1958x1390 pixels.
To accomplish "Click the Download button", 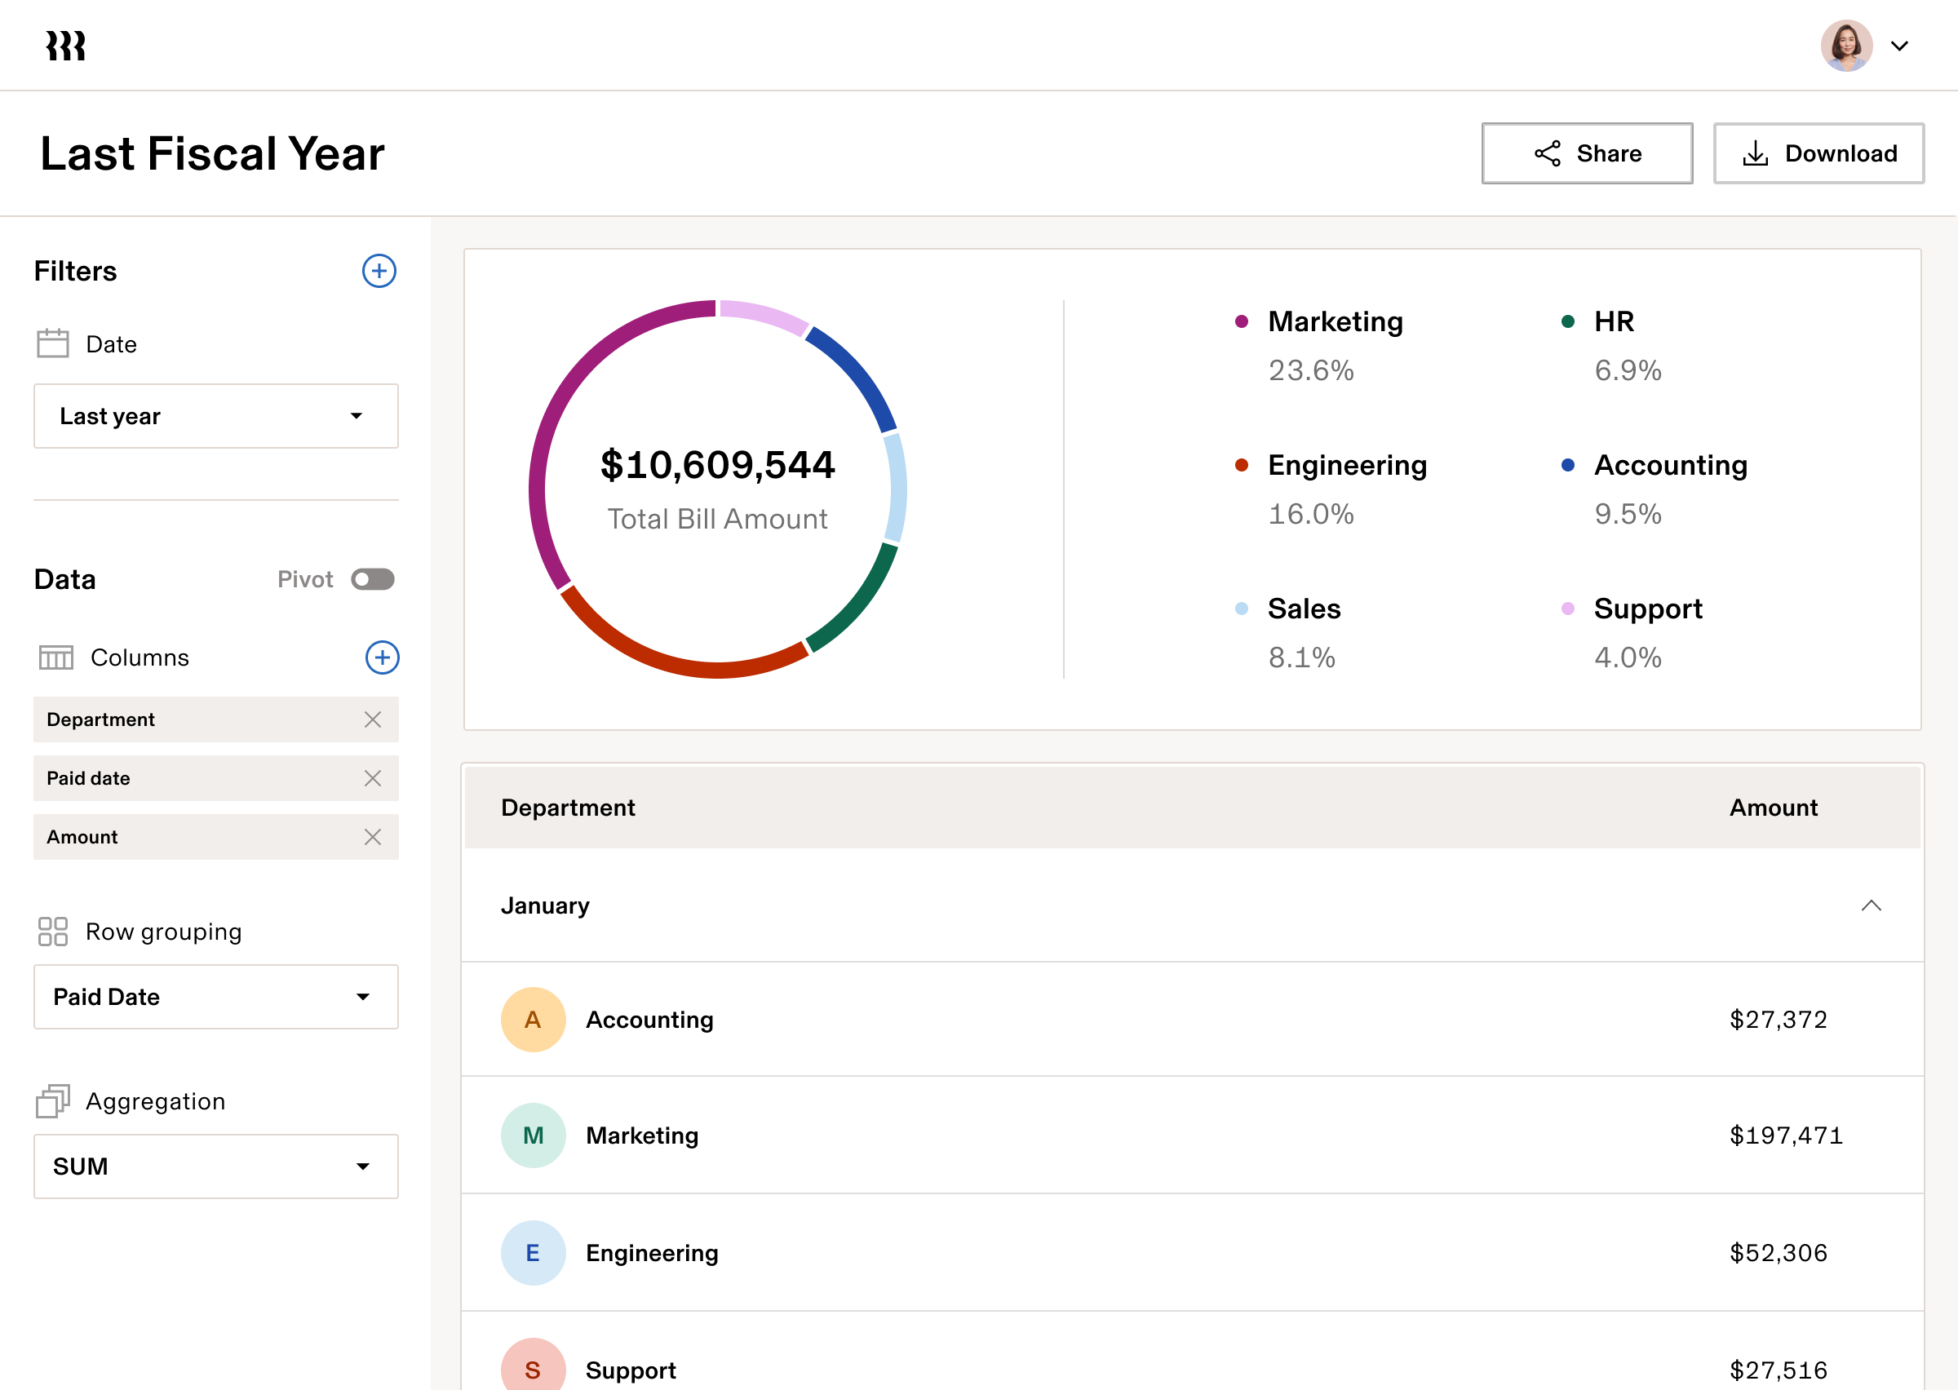I will click(x=1818, y=153).
